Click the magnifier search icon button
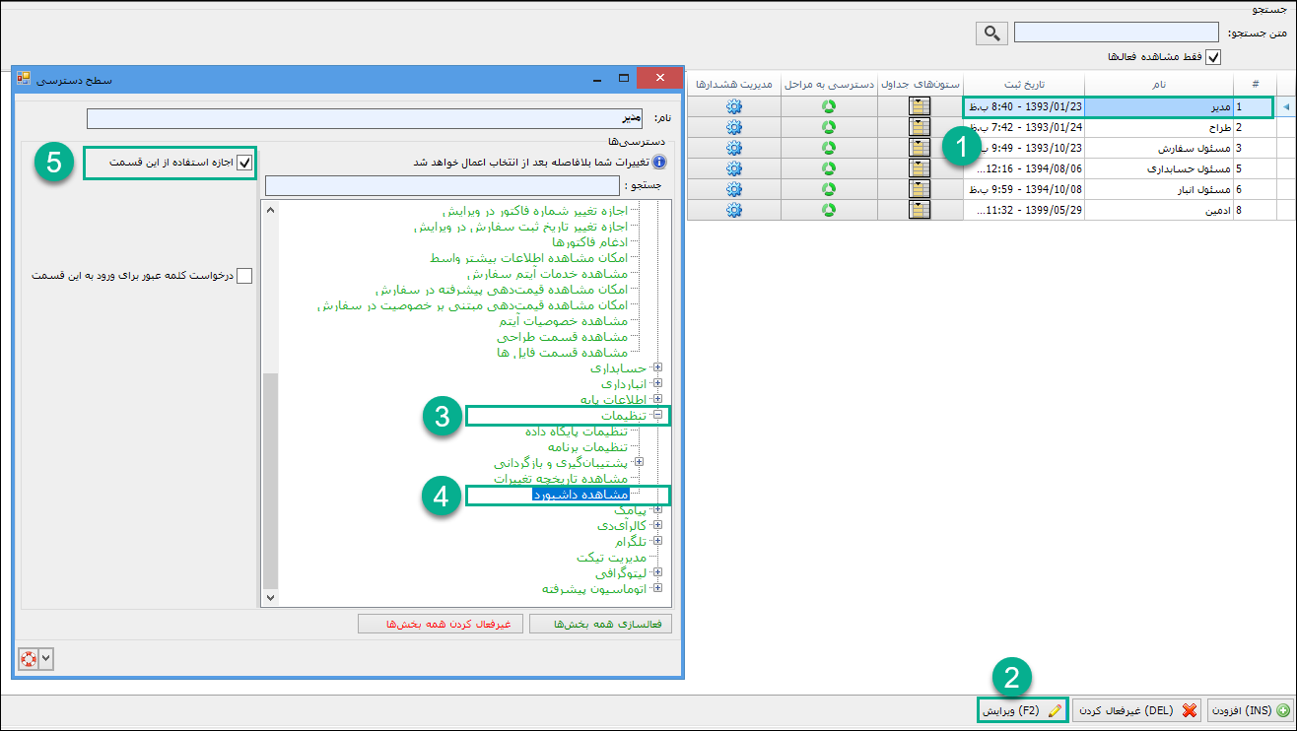The width and height of the screenshot is (1297, 731). pyautogui.click(x=990, y=33)
